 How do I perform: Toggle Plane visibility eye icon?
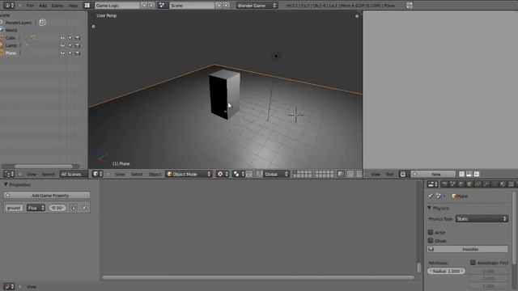pyautogui.click(x=62, y=53)
